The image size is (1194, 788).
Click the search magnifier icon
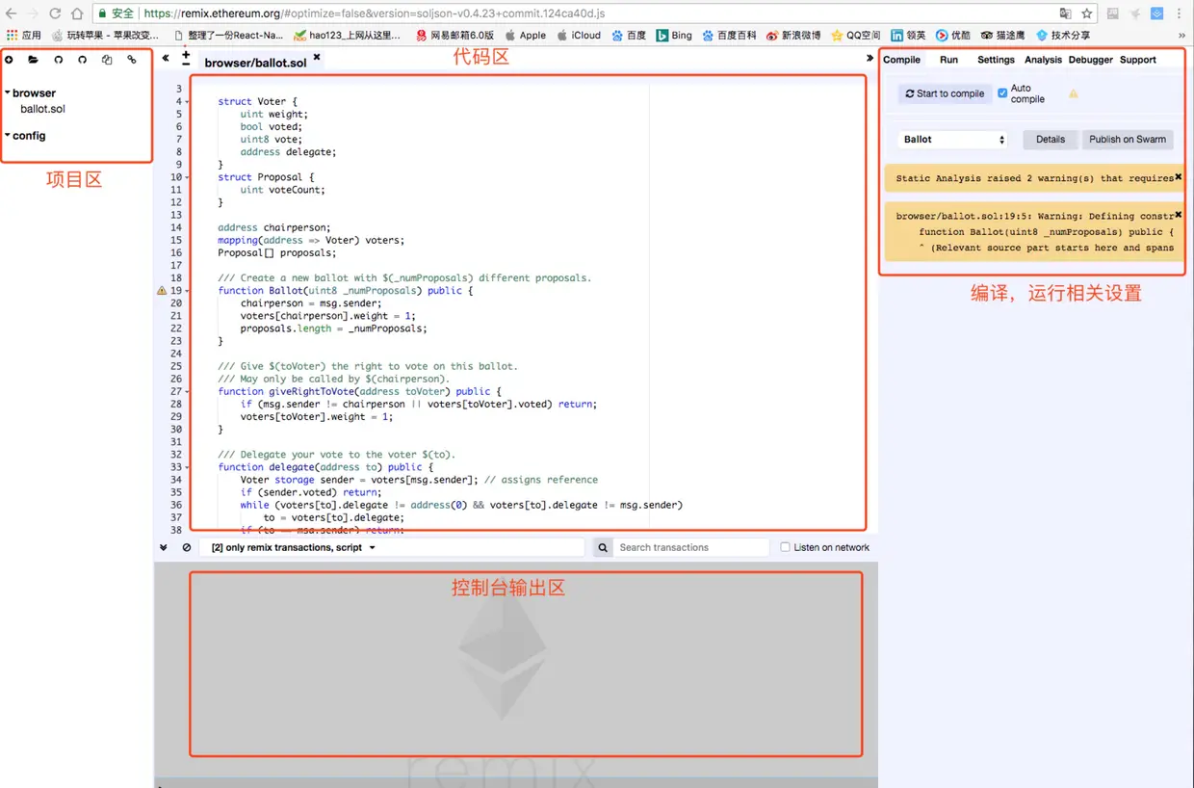pyautogui.click(x=603, y=547)
